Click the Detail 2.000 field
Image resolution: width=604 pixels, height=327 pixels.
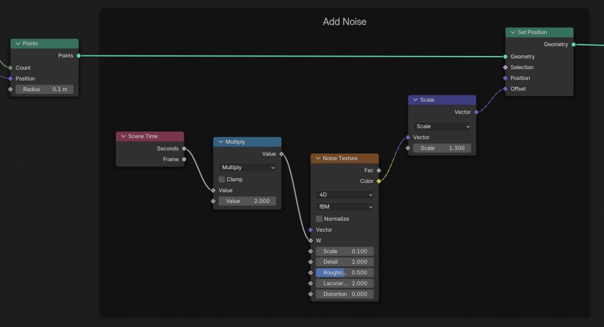345,262
